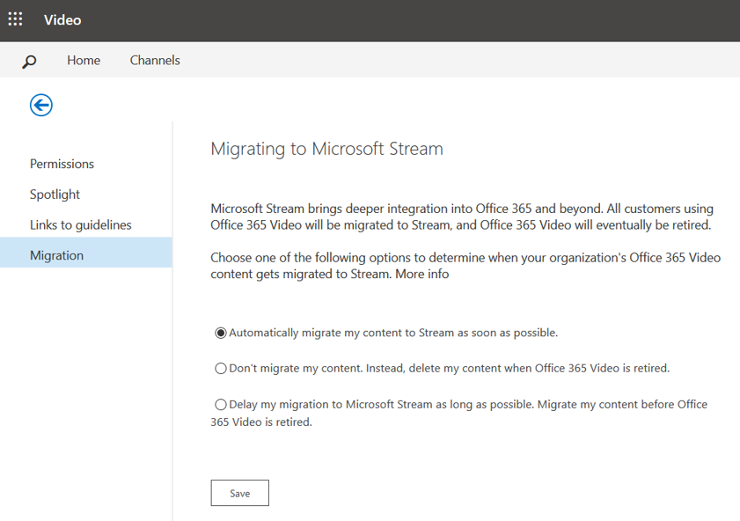Open the Office 365 app launcher waffle
This screenshot has height=521, width=740.
point(16,19)
